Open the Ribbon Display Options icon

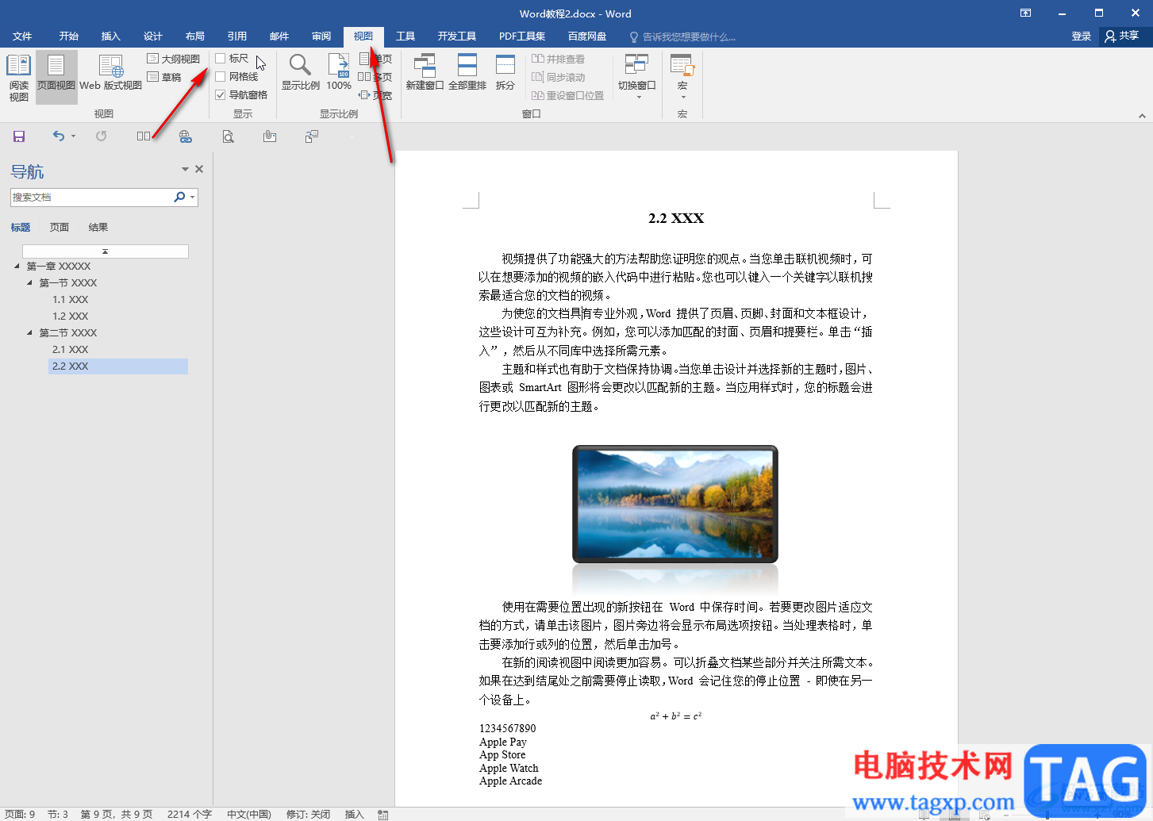pos(1026,13)
